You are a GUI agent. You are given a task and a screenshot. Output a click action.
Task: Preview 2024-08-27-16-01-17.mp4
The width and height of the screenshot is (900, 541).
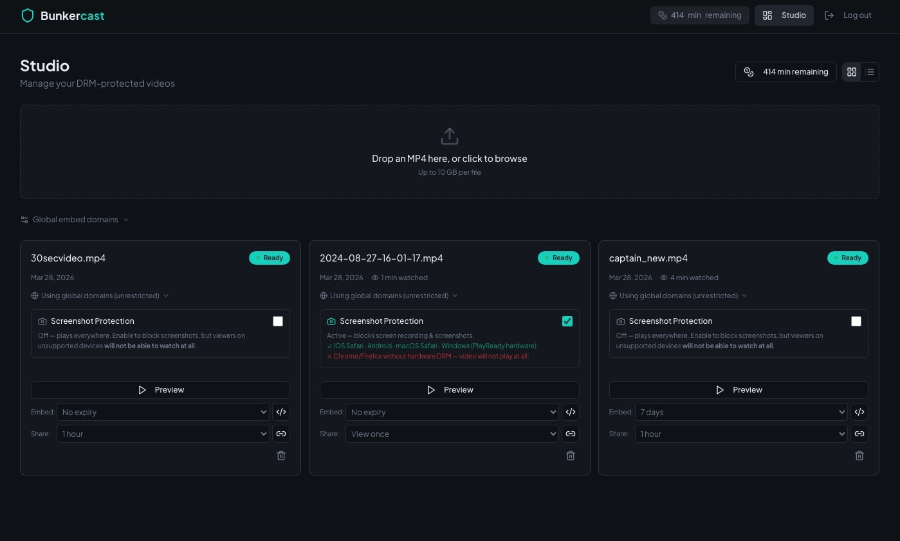point(450,390)
